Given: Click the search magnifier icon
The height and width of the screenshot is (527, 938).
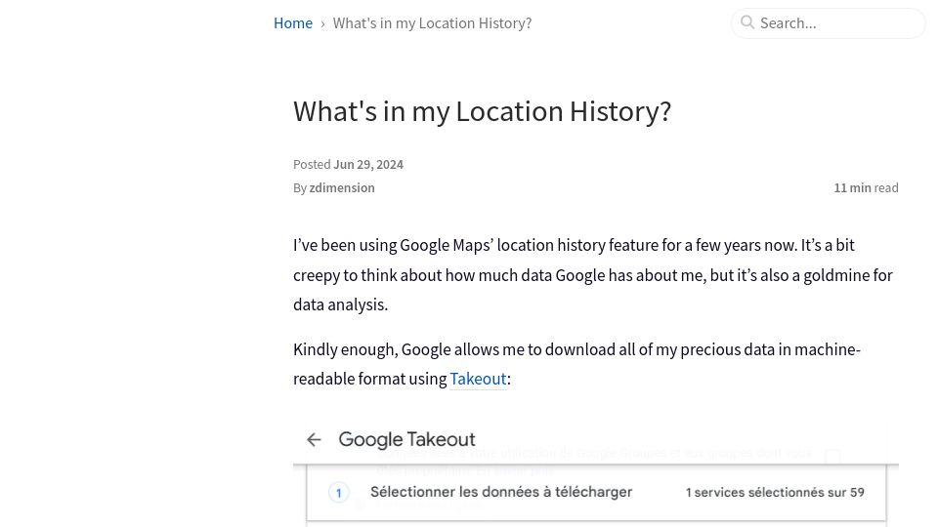Looking at the screenshot, I should [747, 22].
